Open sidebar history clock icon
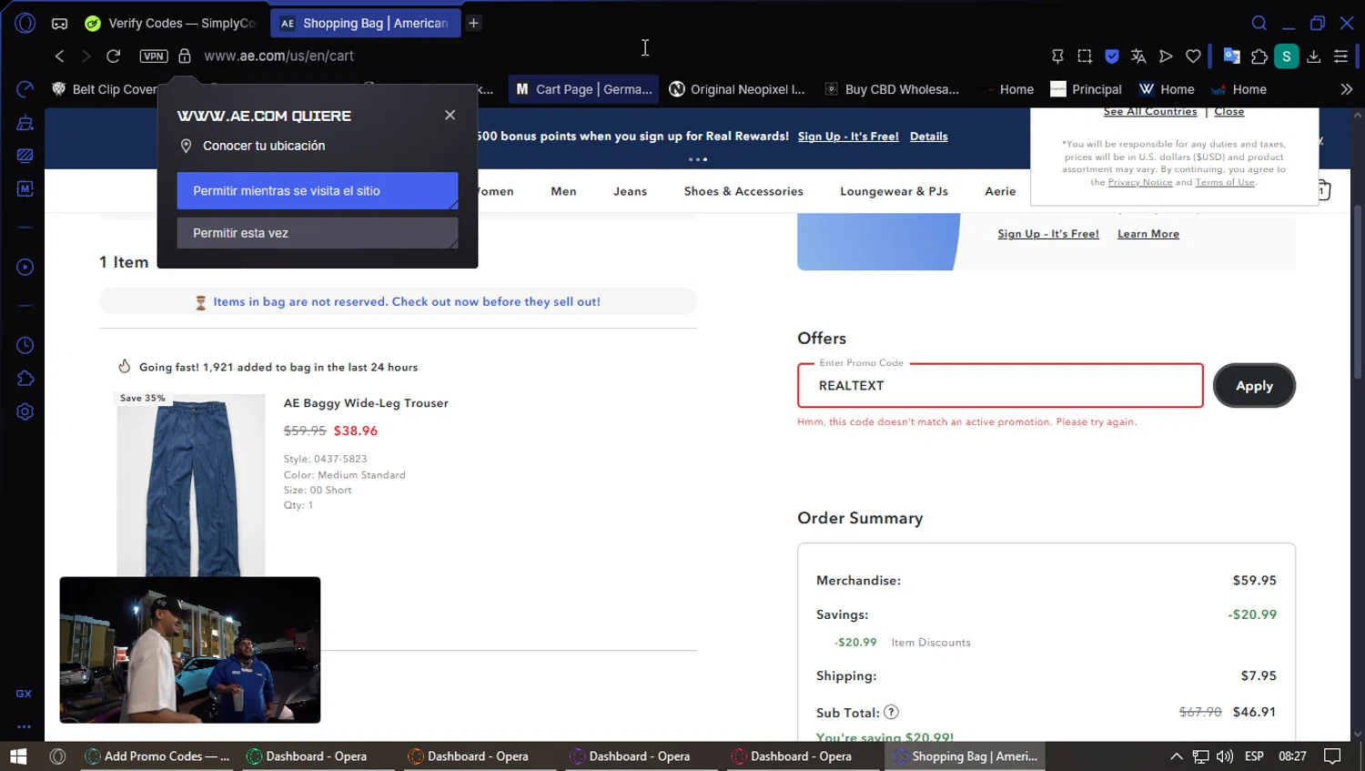 tap(25, 346)
